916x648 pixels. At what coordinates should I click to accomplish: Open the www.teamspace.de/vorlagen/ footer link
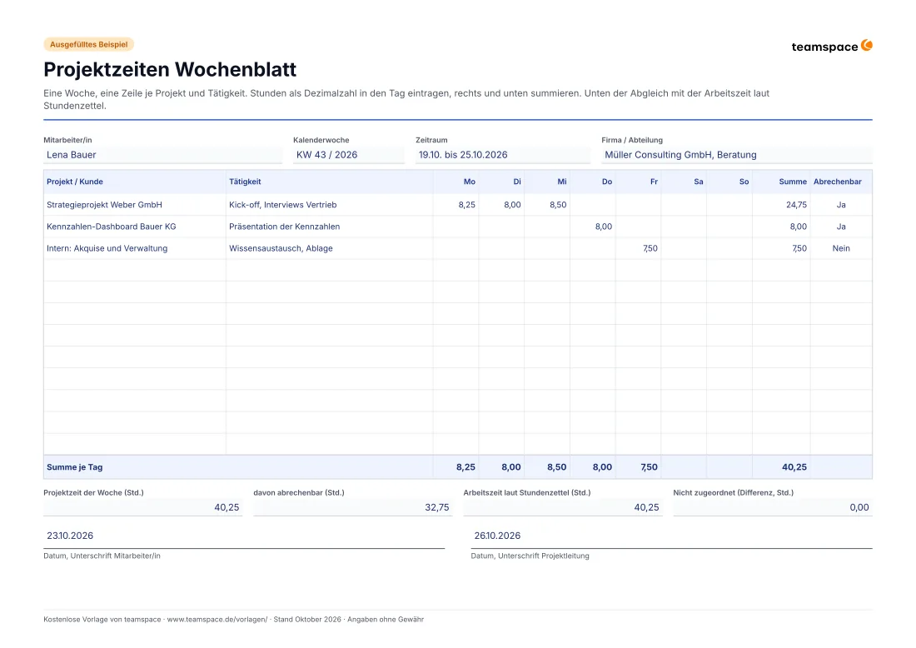(217, 620)
